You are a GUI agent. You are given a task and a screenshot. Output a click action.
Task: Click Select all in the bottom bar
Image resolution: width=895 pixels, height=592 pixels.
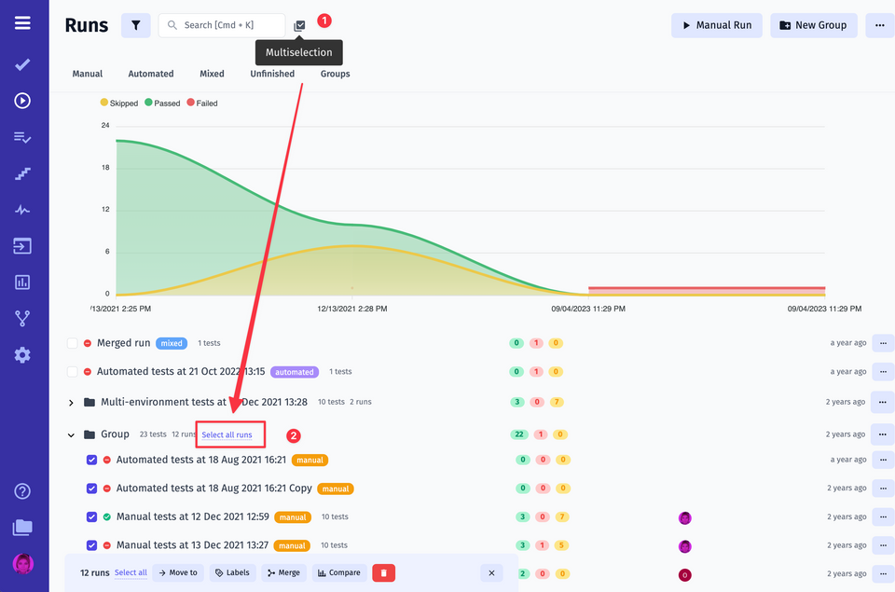click(x=131, y=572)
